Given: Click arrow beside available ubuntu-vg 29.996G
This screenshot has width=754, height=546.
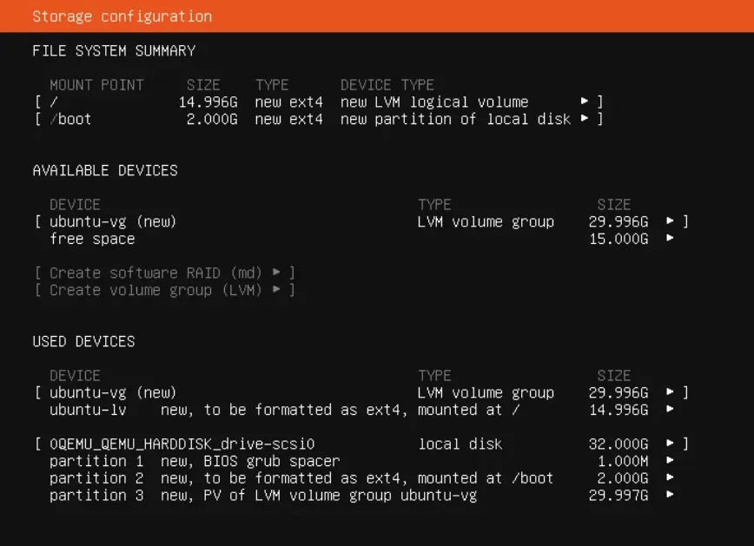Looking at the screenshot, I should pyautogui.click(x=670, y=221).
